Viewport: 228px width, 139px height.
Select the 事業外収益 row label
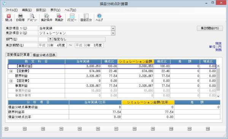23,91
